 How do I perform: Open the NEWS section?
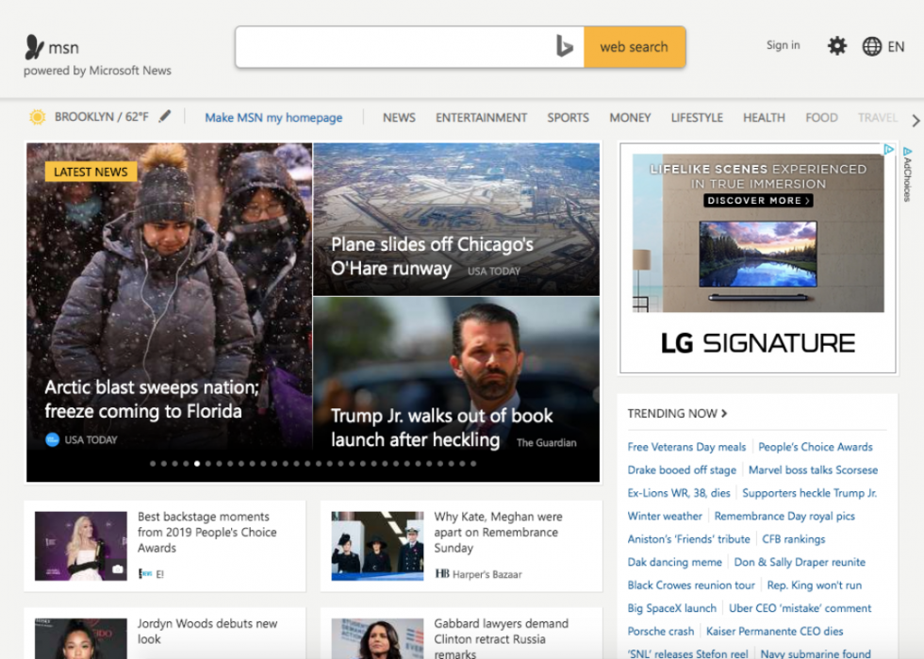(x=399, y=117)
